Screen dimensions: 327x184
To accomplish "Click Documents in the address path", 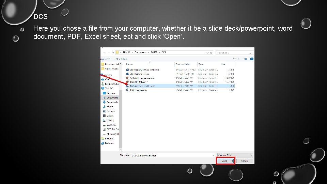I will pos(140,52).
